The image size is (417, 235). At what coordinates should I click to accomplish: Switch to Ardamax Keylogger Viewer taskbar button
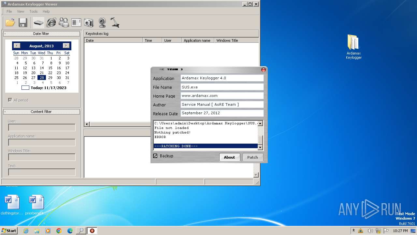point(81,231)
